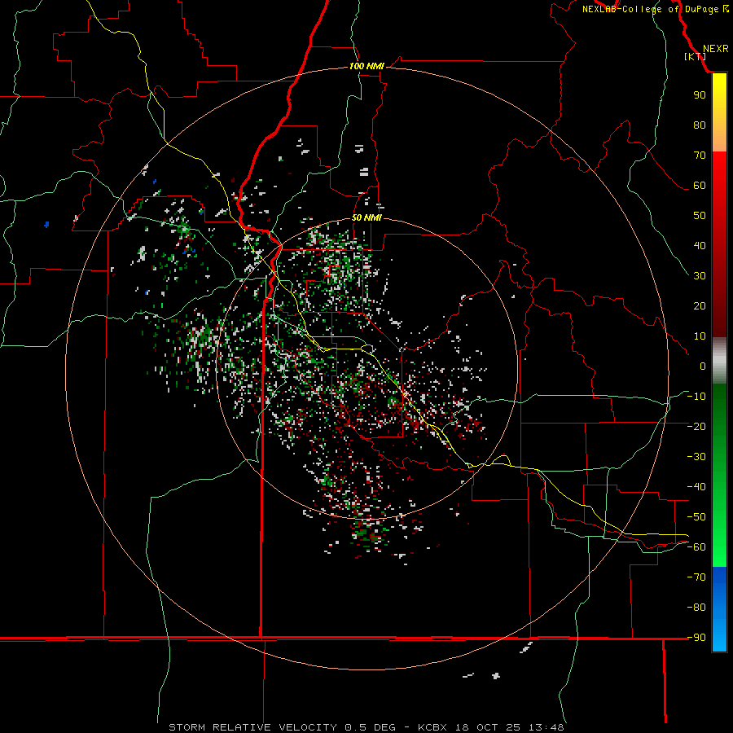Click the 30 value on velocity scale

point(700,276)
